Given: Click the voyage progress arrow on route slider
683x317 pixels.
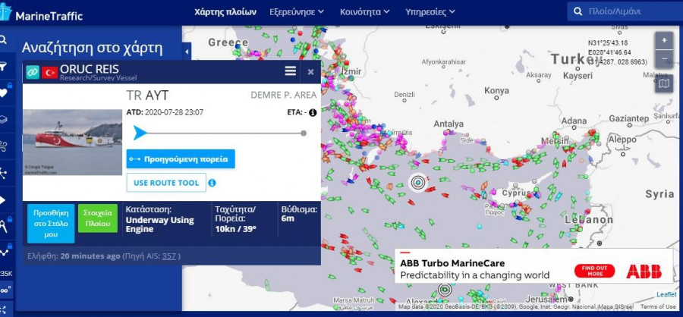Looking at the screenshot, I should tap(140, 133).
